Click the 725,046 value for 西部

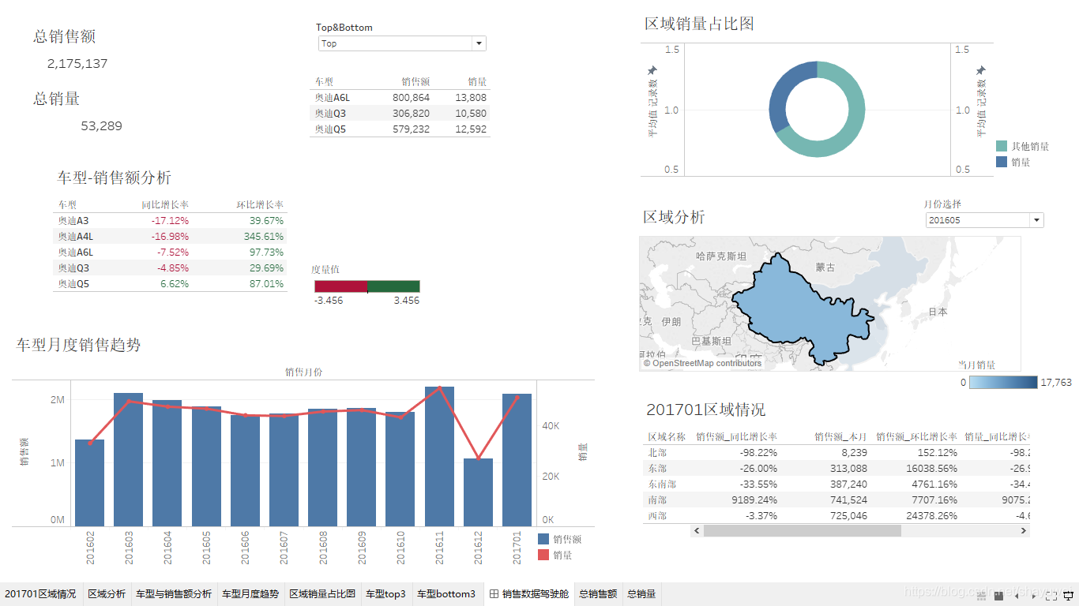point(848,516)
